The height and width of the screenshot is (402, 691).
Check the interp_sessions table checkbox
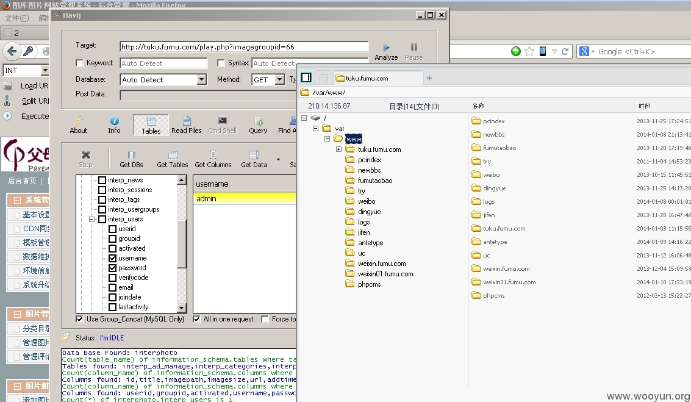(x=102, y=190)
